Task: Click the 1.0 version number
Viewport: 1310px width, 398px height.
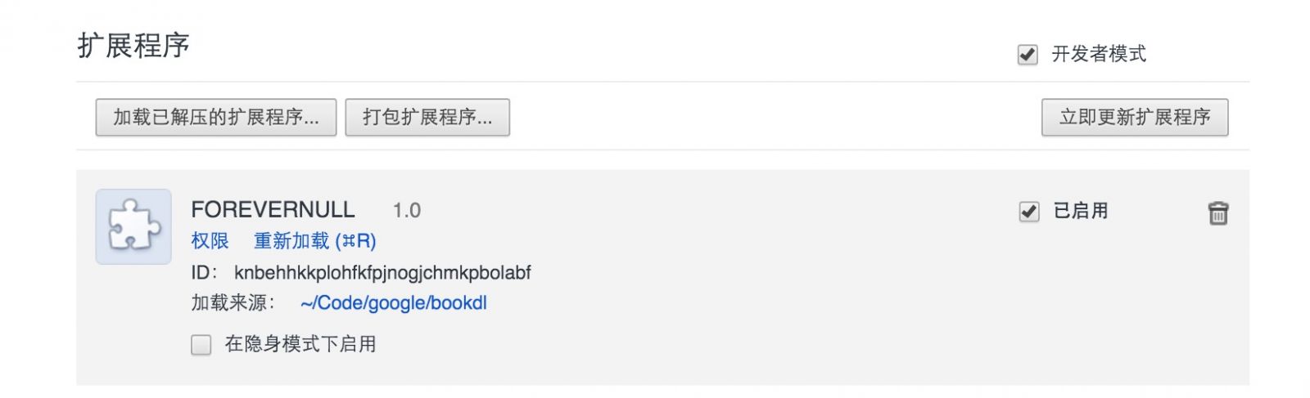Action: 406,211
